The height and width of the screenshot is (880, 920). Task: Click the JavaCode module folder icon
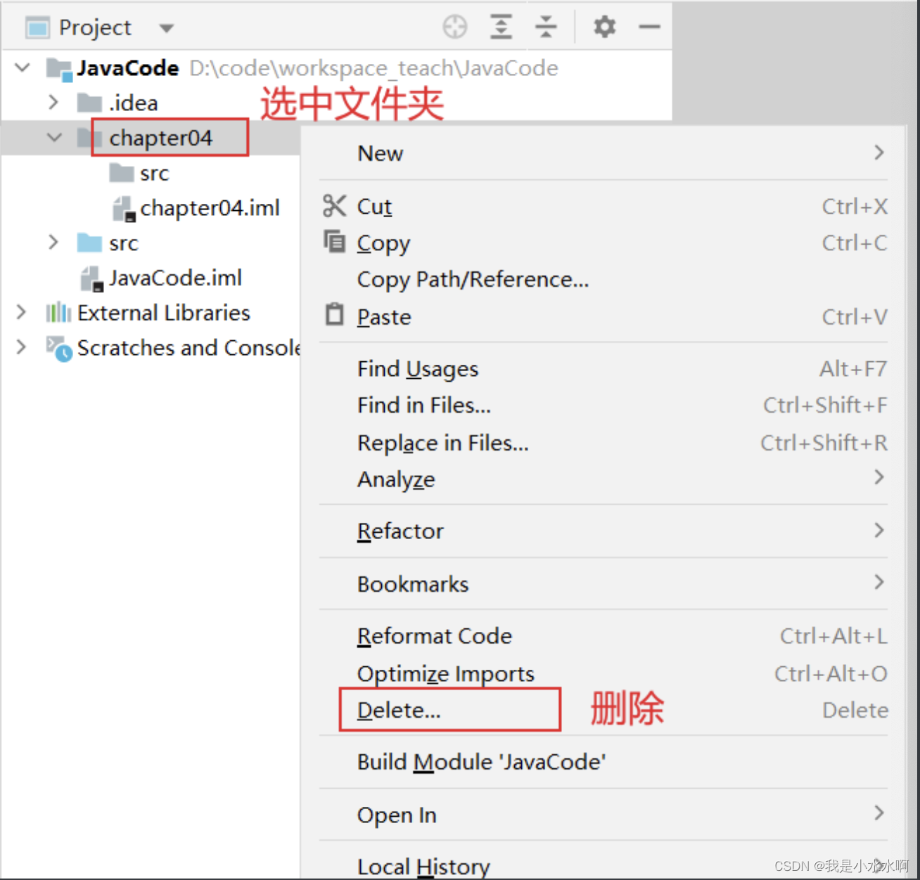(x=59, y=69)
